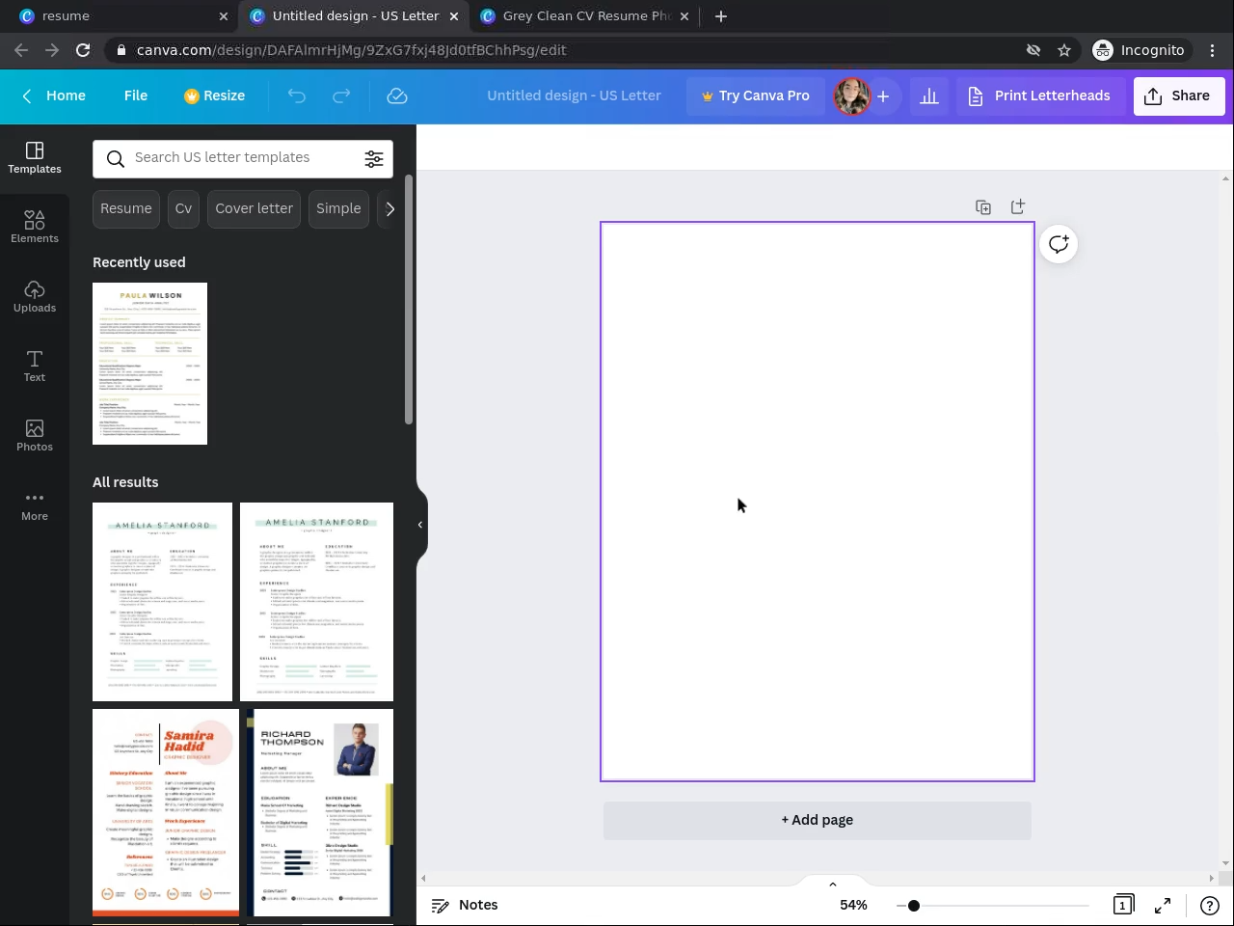Click '+ Add page' button
Image resolution: width=1234 pixels, height=926 pixels.
pos(818,820)
